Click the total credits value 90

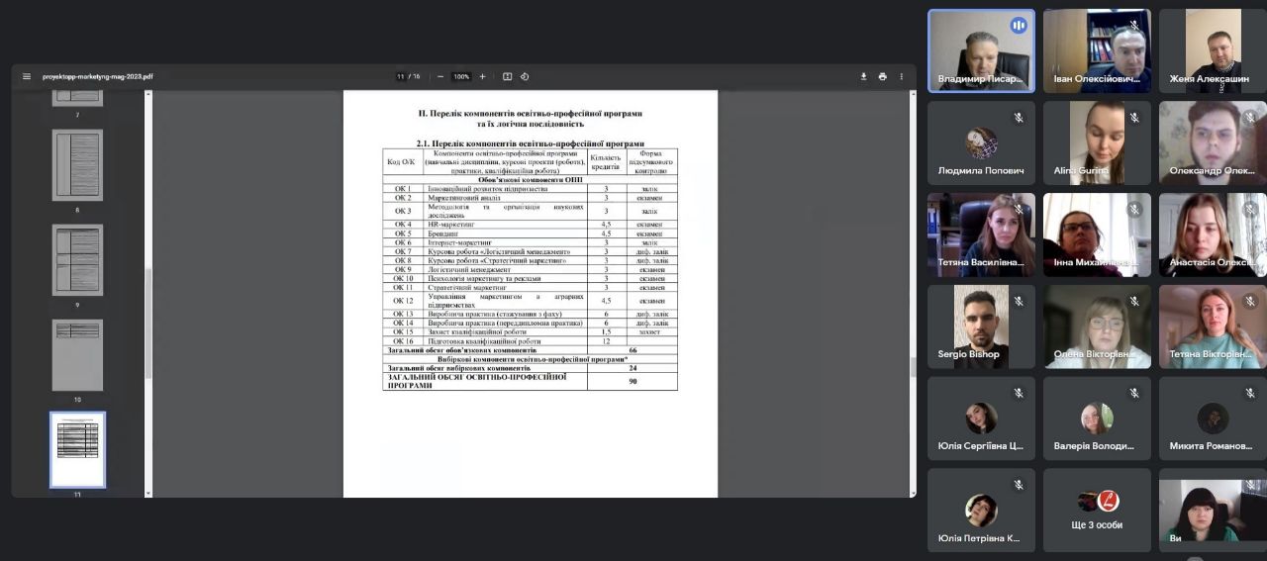point(633,381)
